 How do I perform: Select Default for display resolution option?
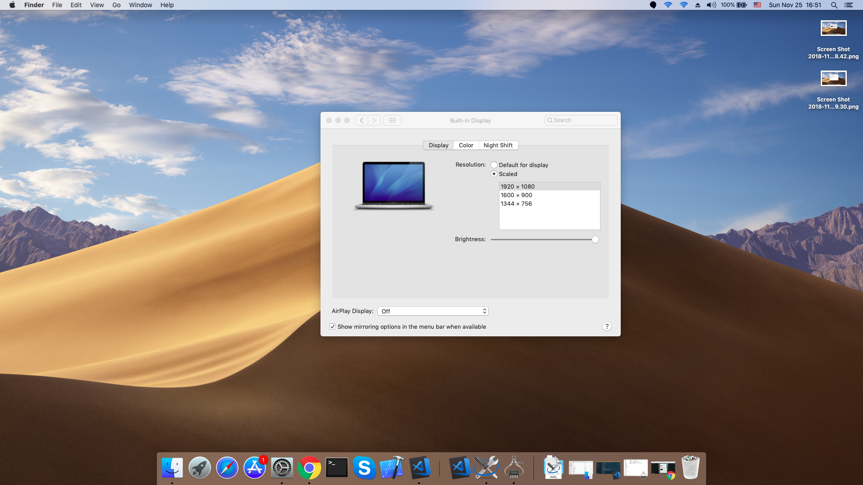click(494, 165)
